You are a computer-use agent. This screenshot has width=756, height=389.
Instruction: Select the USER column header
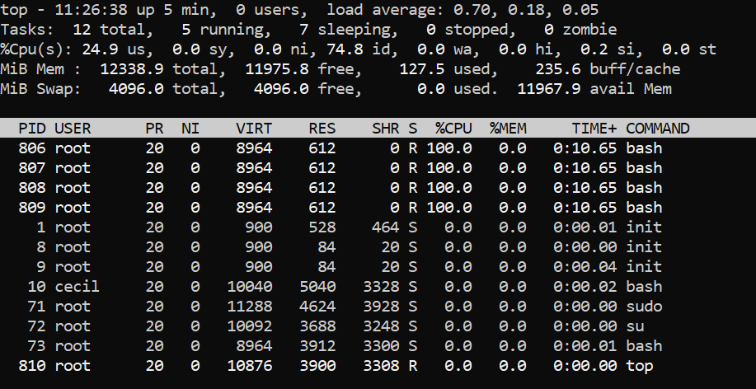(x=73, y=129)
